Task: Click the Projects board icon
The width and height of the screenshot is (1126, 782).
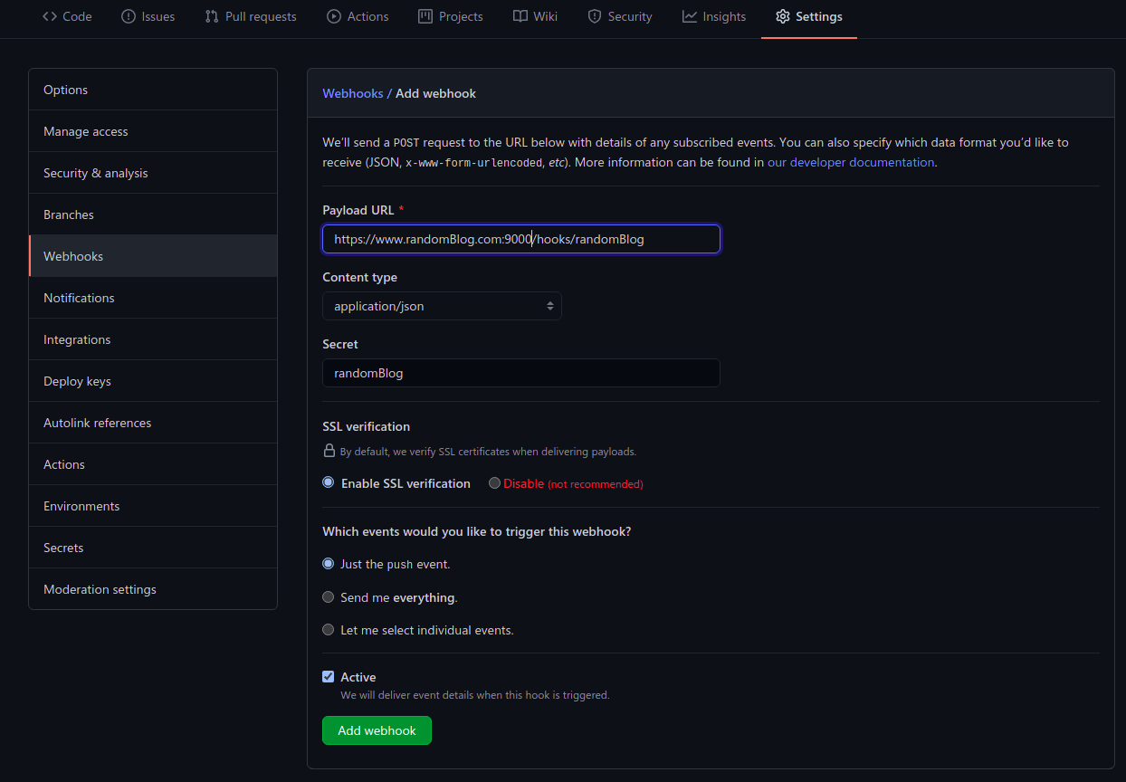Action: 425,16
